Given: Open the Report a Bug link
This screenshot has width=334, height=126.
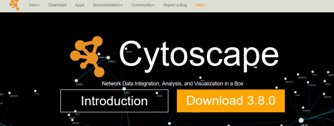Looking at the screenshot, I should point(175,5).
